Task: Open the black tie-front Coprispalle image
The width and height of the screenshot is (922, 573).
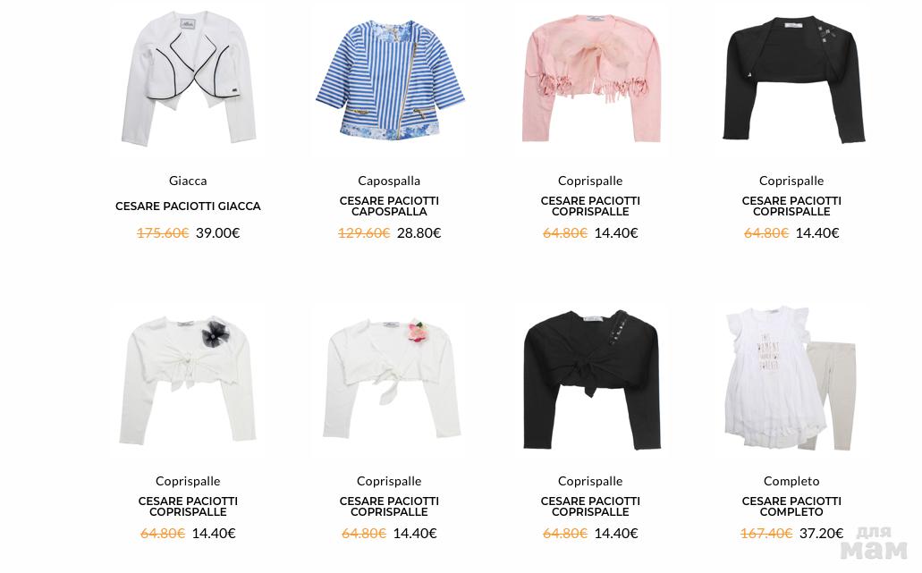Action: coord(591,380)
